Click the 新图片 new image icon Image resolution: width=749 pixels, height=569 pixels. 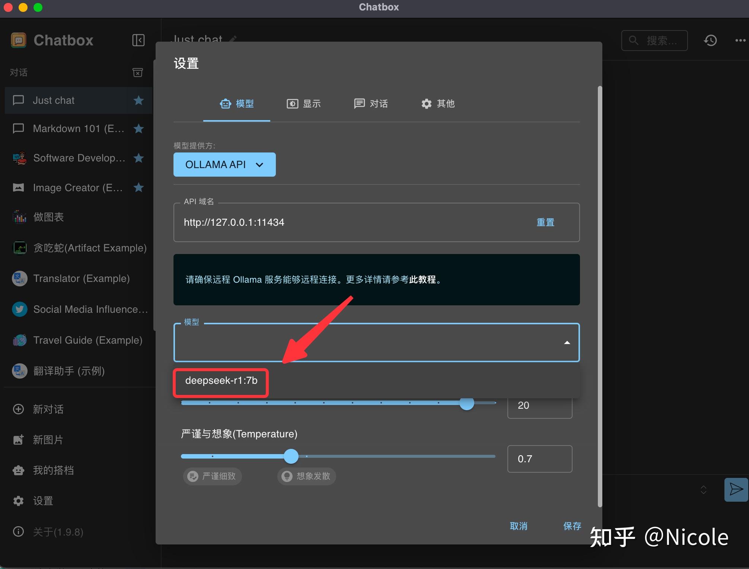click(18, 440)
